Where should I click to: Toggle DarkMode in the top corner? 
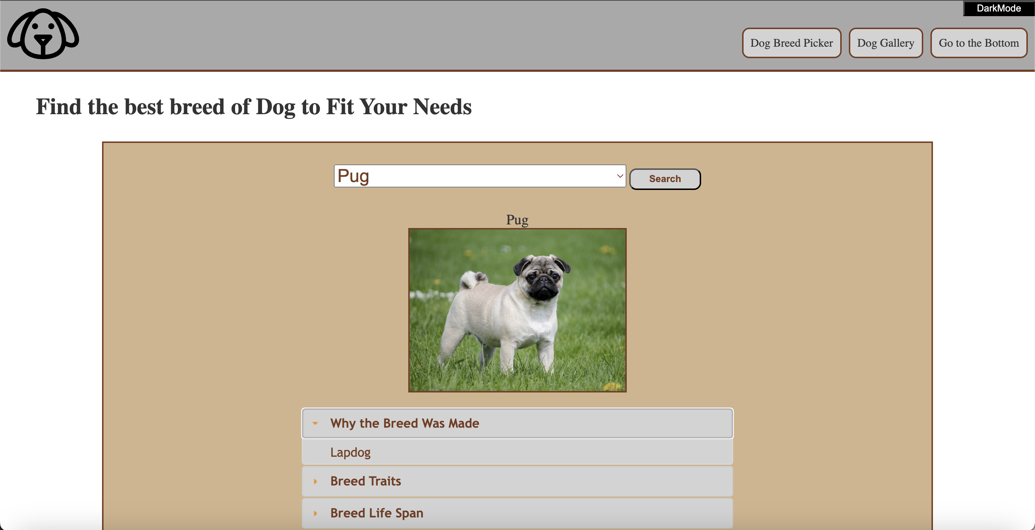[x=998, y=8]
